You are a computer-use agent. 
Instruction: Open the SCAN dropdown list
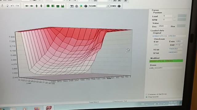(108, 6)
